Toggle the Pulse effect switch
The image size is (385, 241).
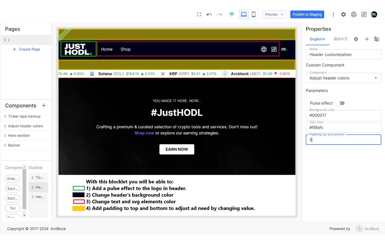[x=340, y=103]
